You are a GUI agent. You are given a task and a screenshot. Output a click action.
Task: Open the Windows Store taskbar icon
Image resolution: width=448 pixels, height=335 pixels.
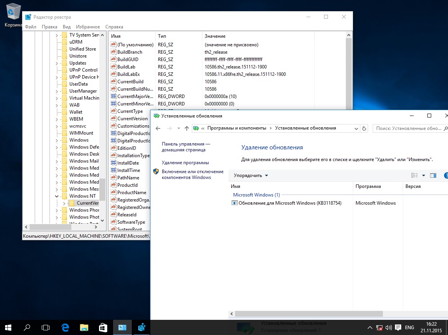[103, 328]
